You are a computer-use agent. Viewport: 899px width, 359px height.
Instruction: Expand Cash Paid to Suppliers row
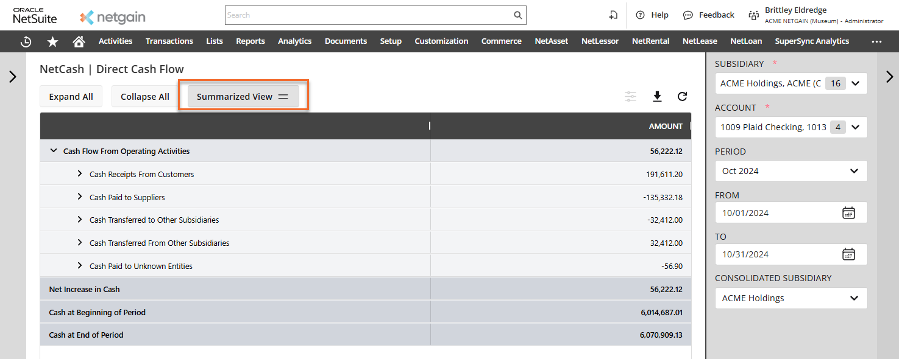(80, 197)
